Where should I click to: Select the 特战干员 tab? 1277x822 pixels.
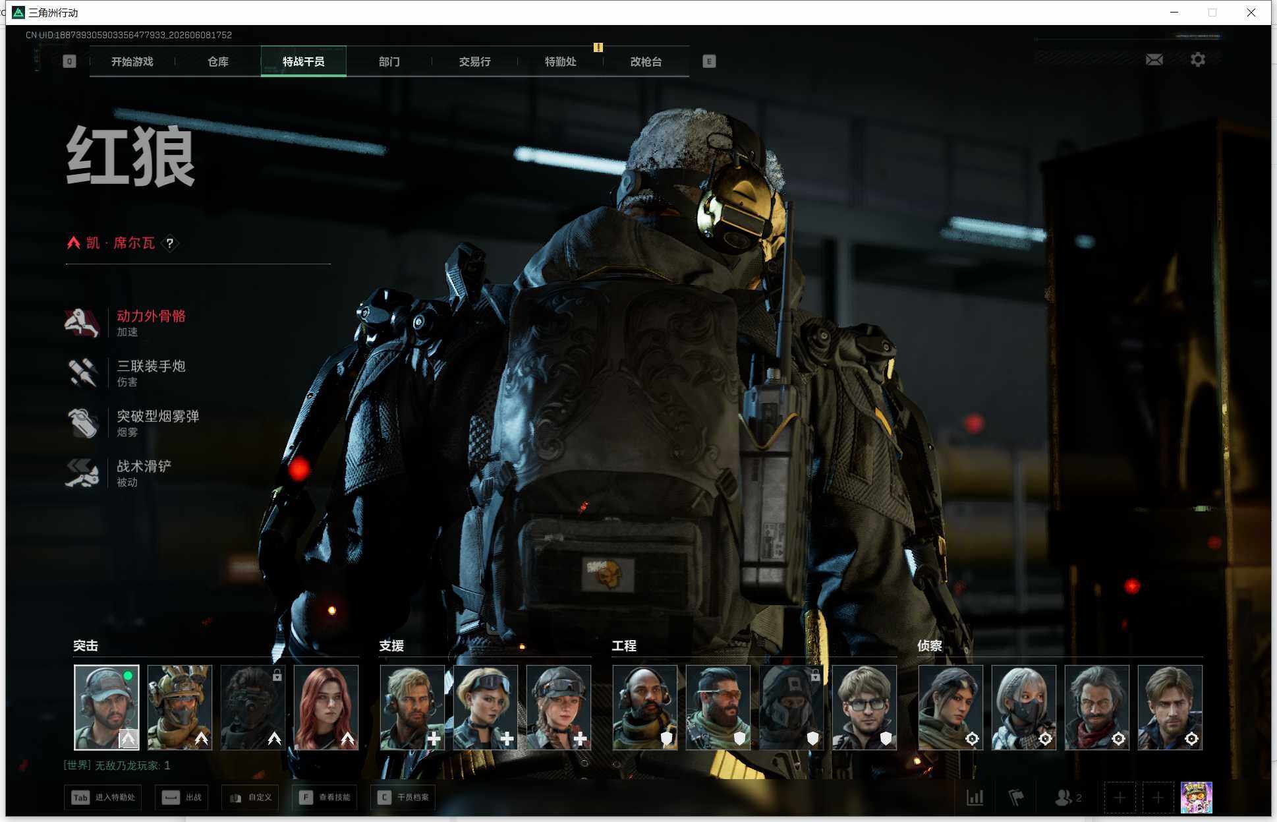[x=303, y=61]
